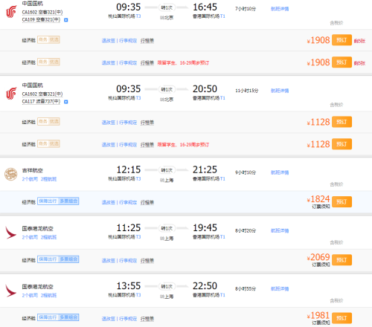Screen dimensions: 372x327
Task: Click 订票须知 under the ¥1824 price
Action: (x=321, y=207)
